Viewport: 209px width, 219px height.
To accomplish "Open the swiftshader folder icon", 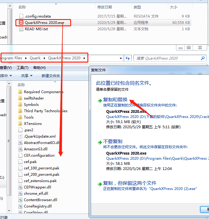I will 20,98.
